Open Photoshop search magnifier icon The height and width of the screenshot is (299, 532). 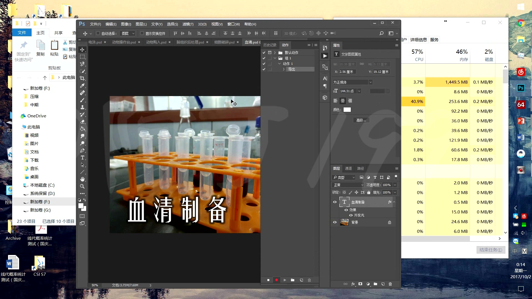tap(382, 33)
